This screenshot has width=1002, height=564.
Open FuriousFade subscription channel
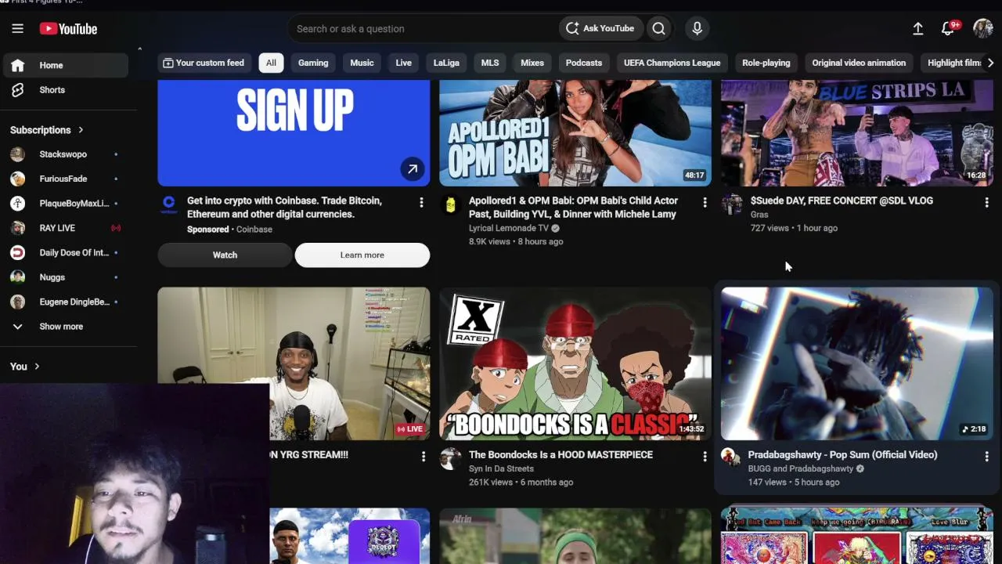64,179
